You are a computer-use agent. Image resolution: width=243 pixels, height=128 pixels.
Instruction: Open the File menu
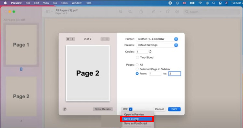coord(28,3)
